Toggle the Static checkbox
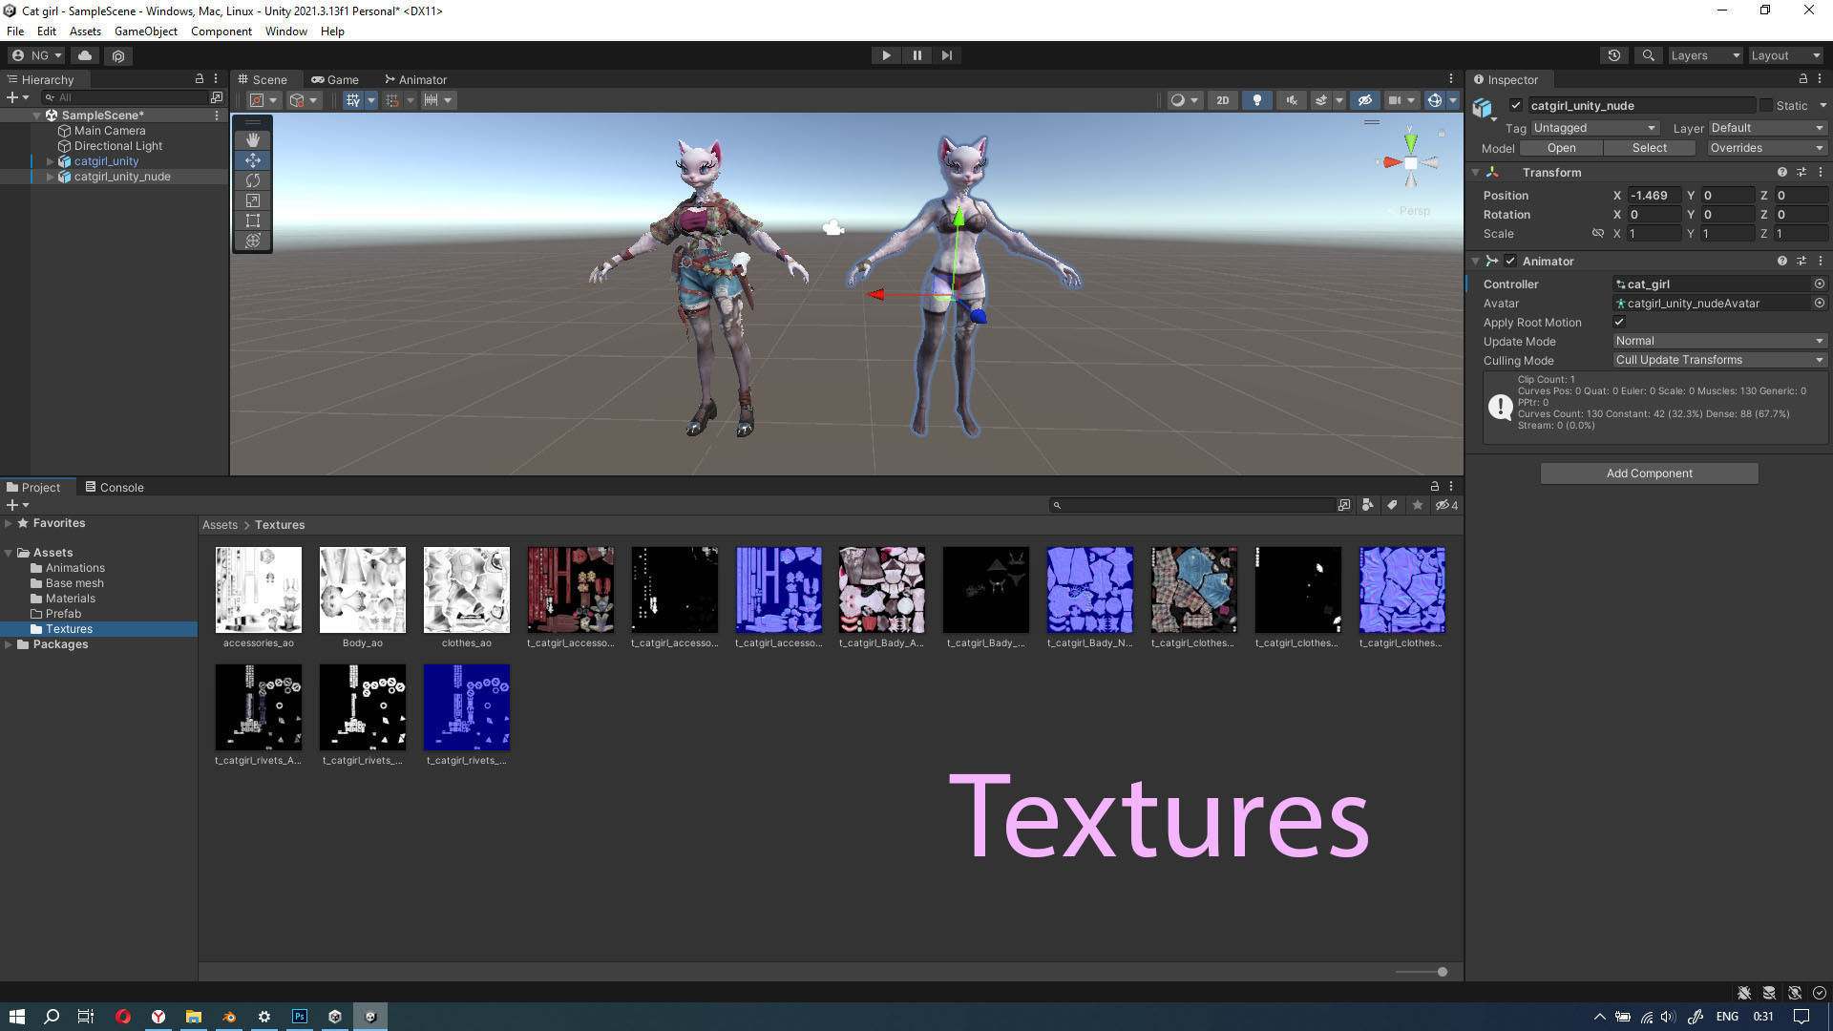This screenshot has width=1833, height=1031. [x=1765, y=105]
